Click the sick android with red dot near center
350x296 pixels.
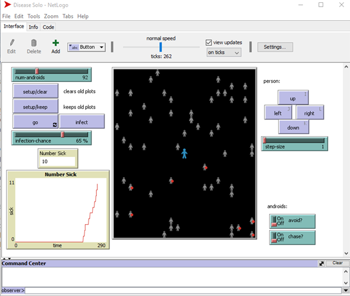tap(205, 167)
